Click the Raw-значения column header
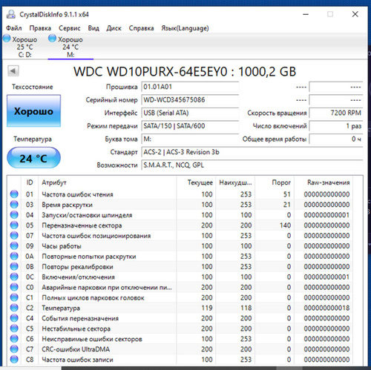Screen dimensions: 371x370 tap(324, 182)
